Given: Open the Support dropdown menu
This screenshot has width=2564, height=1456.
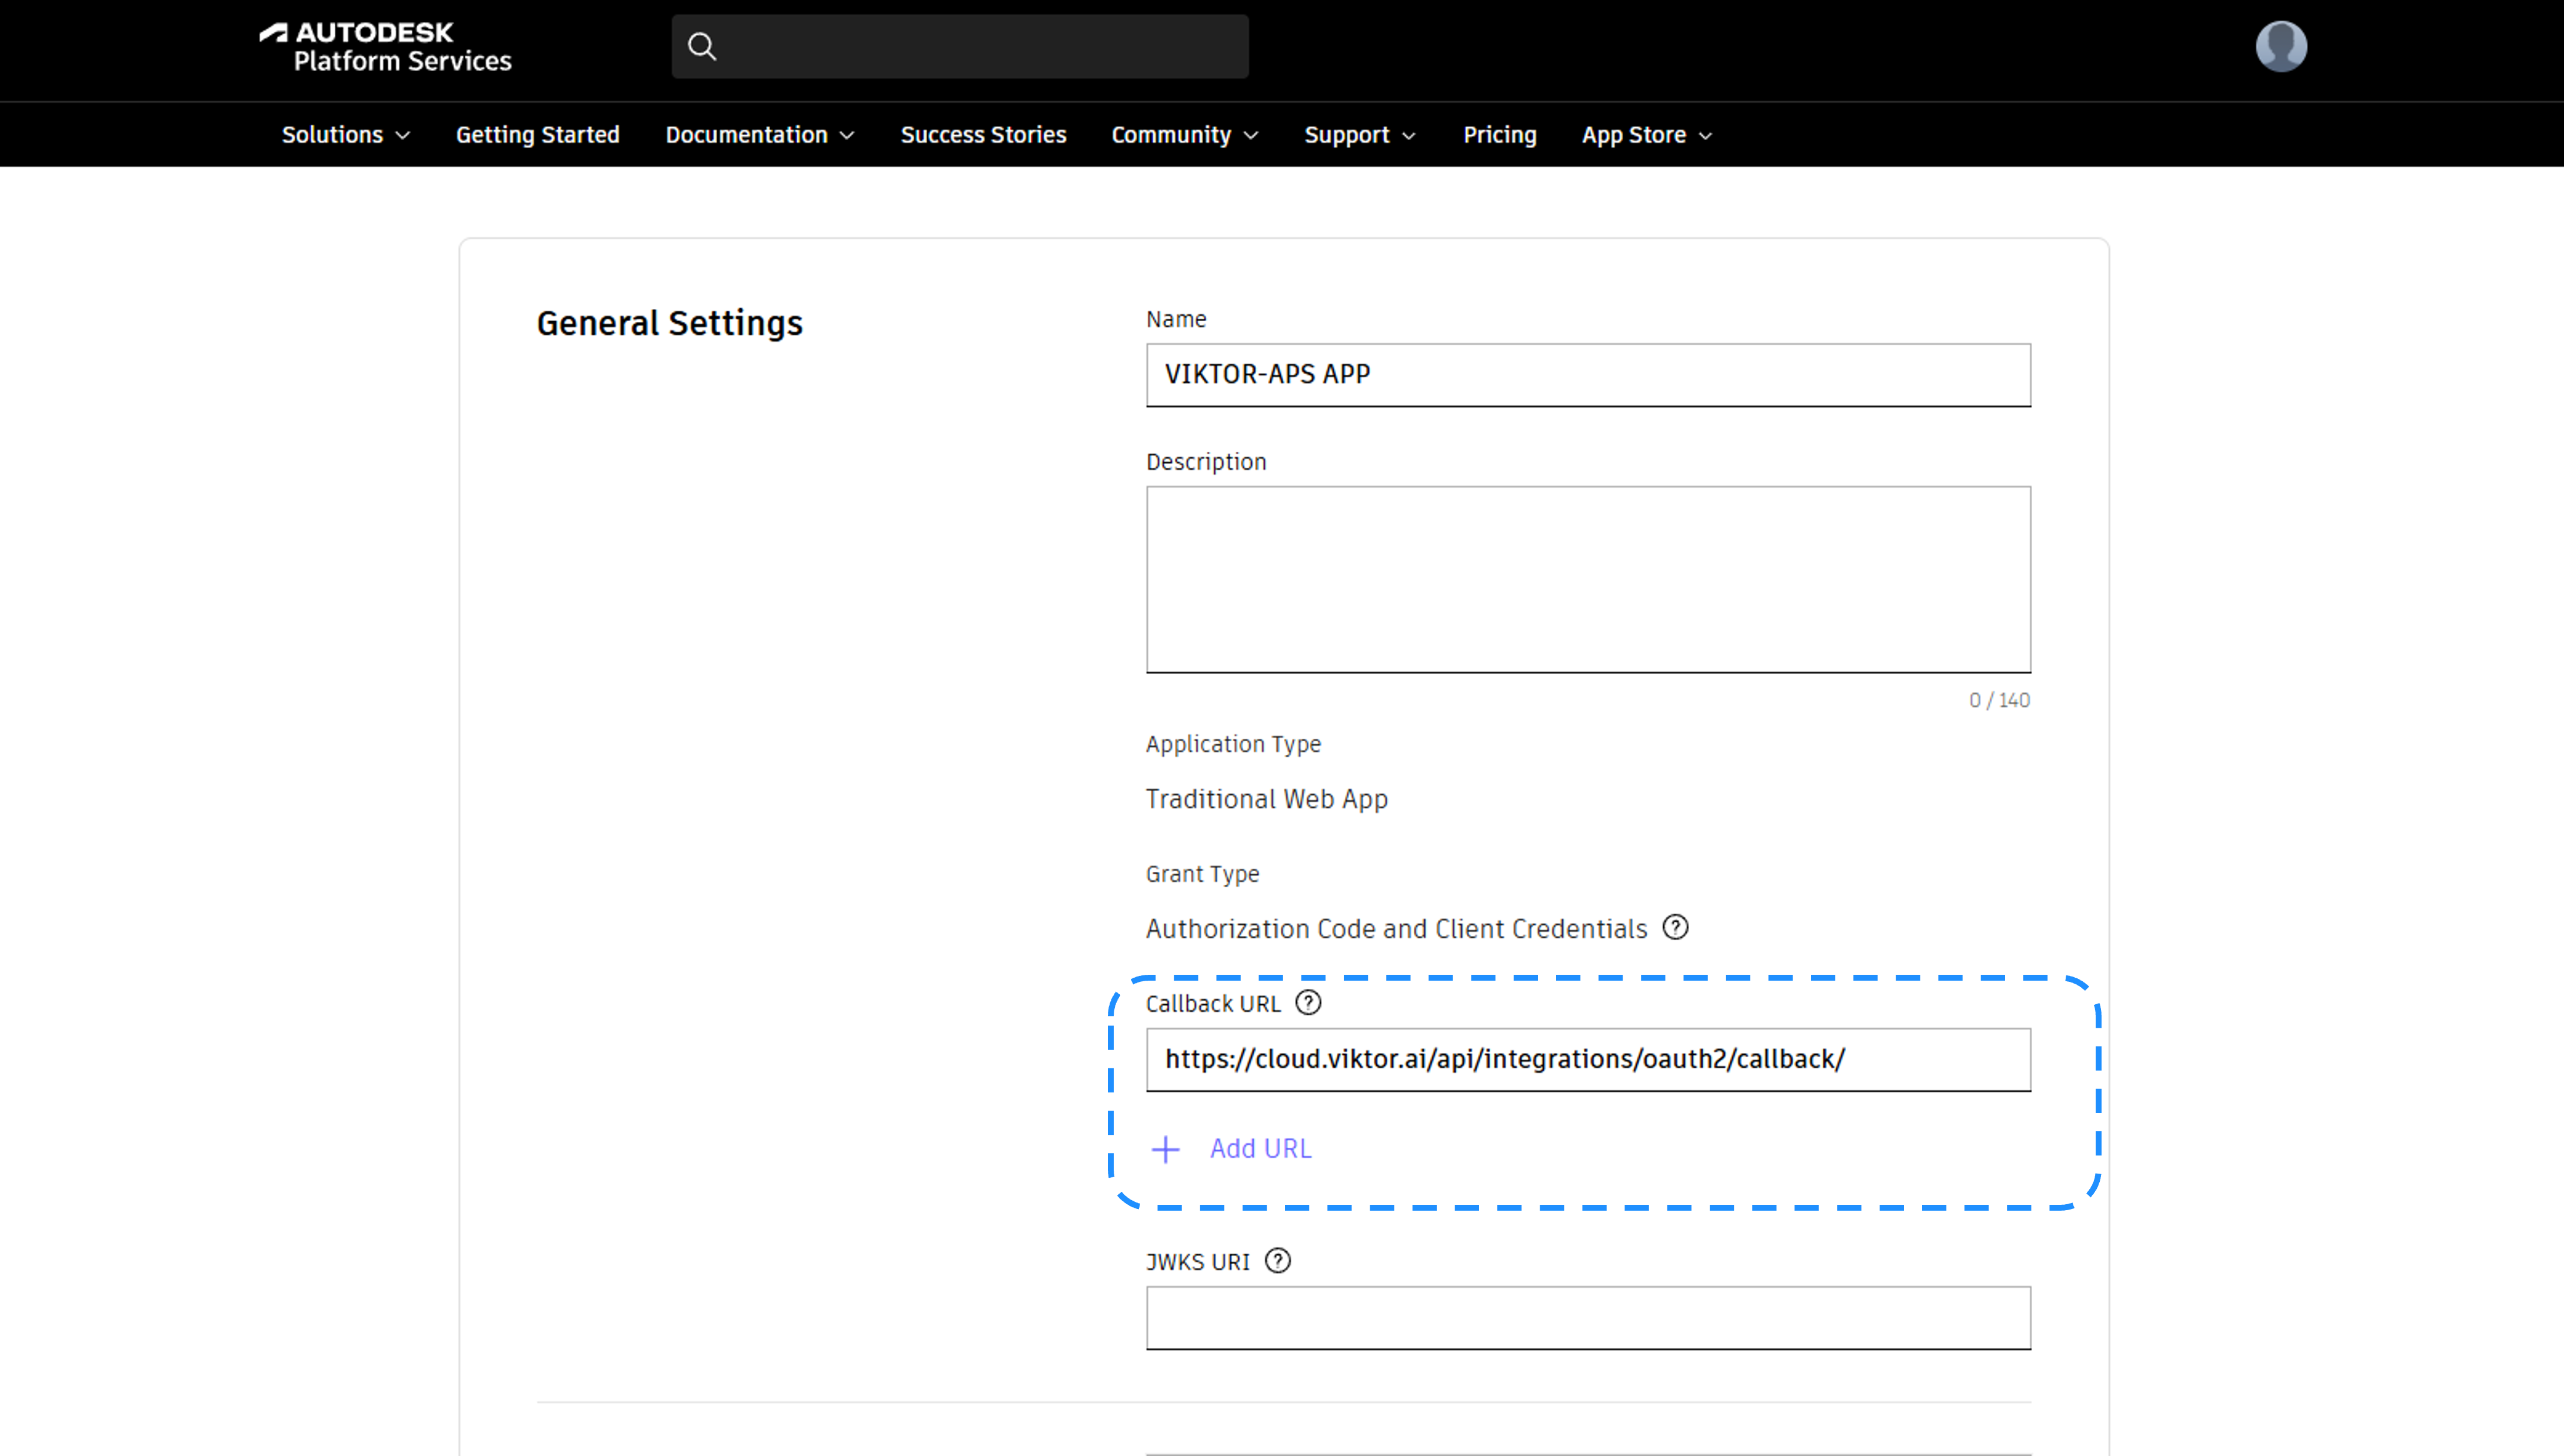Looking at the screenshot, I should (1359, 135).
